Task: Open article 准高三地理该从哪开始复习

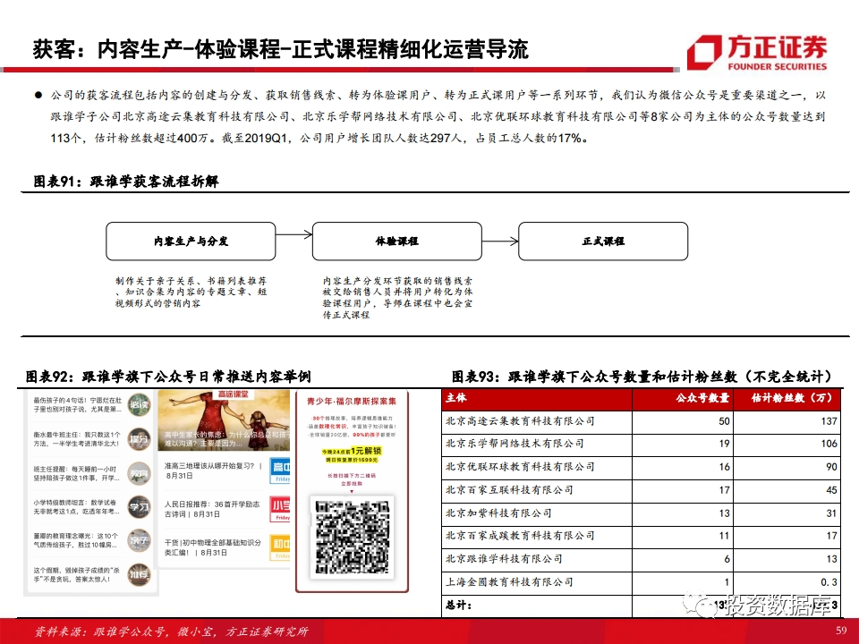Action: pos(214,471)
